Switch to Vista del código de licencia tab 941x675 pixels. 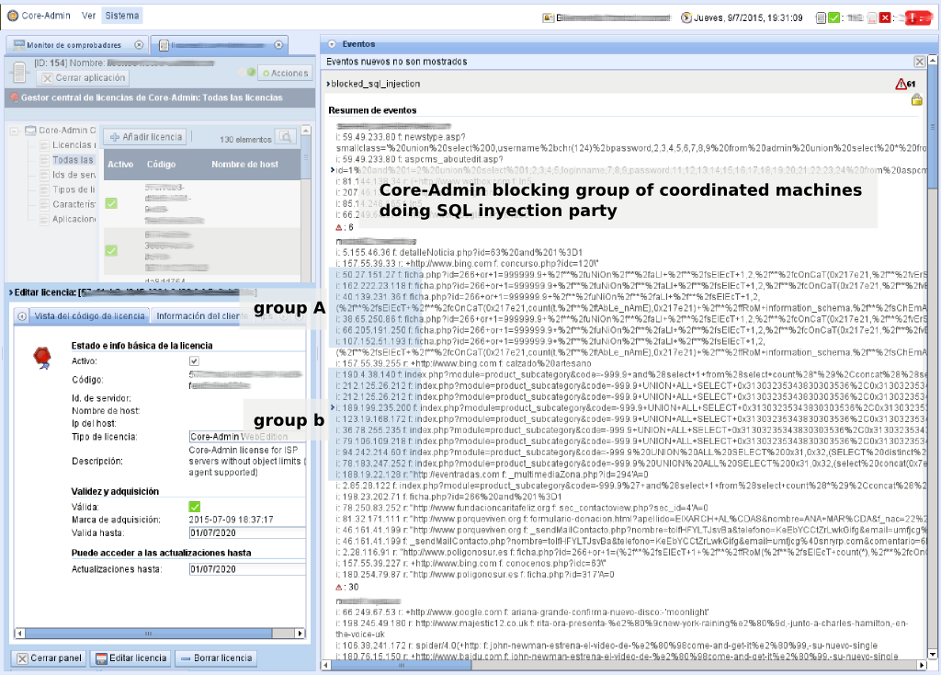[89, 315]
